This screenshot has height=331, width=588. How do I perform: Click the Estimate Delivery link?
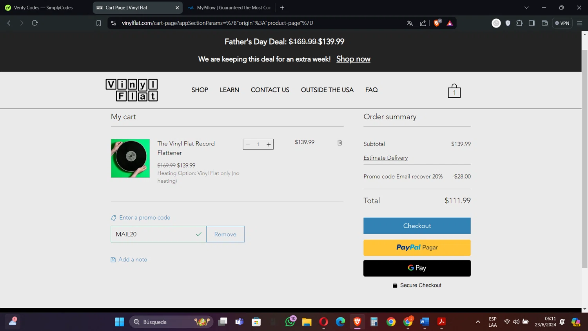(x=386, y=158)
